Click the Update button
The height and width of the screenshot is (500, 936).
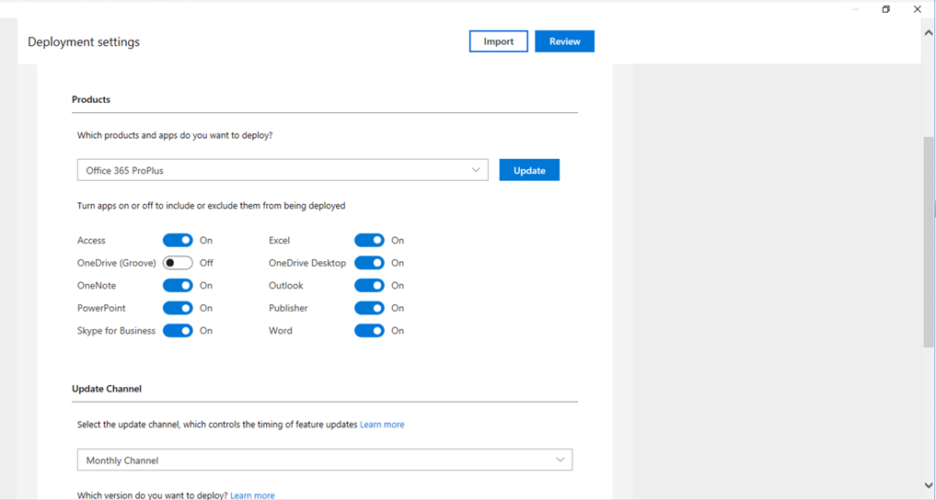click(529, 170)
